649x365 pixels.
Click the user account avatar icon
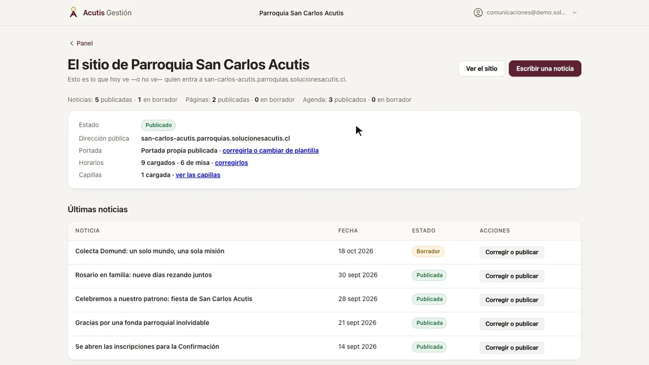(x=478, y=13)
